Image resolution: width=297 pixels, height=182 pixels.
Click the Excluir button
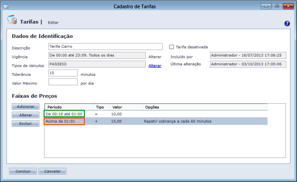tap(26, 123)
